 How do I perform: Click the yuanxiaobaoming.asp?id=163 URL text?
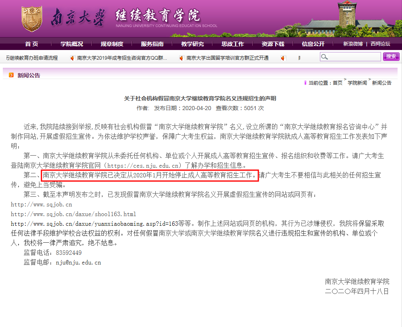94,224
